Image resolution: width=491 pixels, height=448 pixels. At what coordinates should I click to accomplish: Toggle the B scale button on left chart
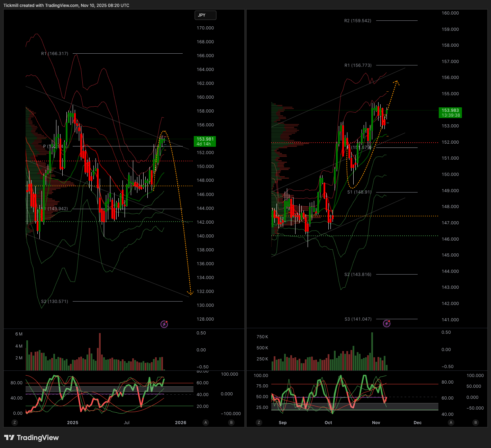[231, 422]
